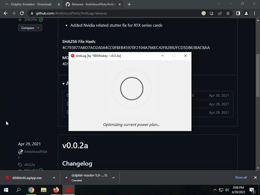Select the Releases AmbitiousPilots/AntiLag tab
260x195 pixels.
[x=93, y=4]
